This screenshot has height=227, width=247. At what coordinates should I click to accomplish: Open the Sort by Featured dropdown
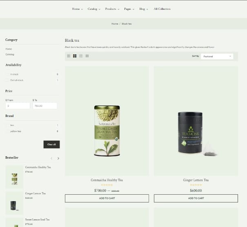coord(217,56)
